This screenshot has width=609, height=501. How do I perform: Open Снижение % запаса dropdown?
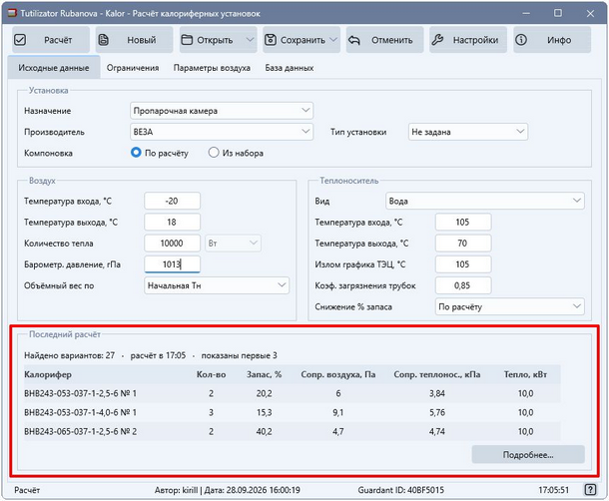coord(509,306)
